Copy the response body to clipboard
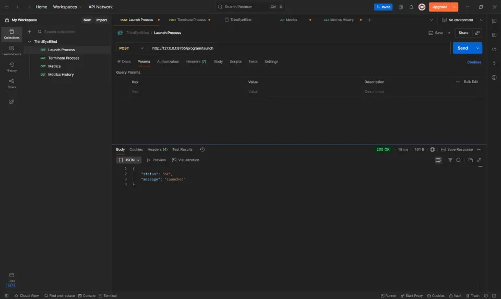The height and width of the screenshot is (299, 501). [x=470, y=160]
